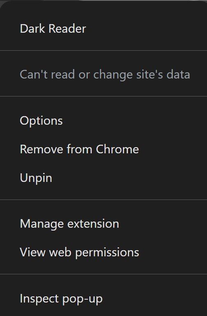Open Manage extension
Screen dimensions: 207x316
click(x=103, y=224)
